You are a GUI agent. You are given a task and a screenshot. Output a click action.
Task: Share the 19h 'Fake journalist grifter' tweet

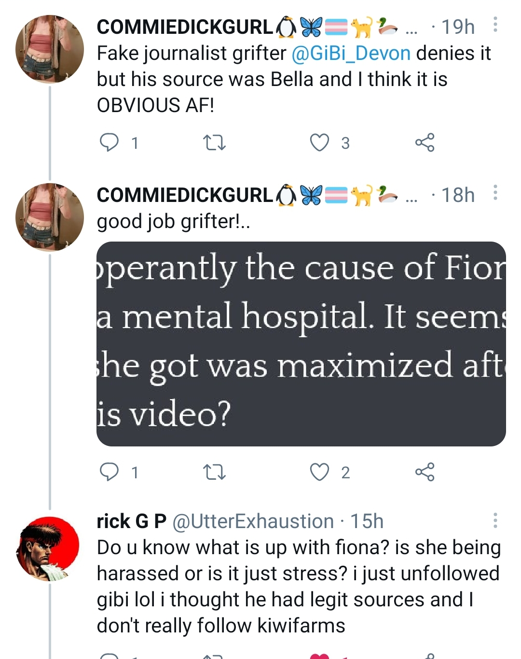pos(425,143)
